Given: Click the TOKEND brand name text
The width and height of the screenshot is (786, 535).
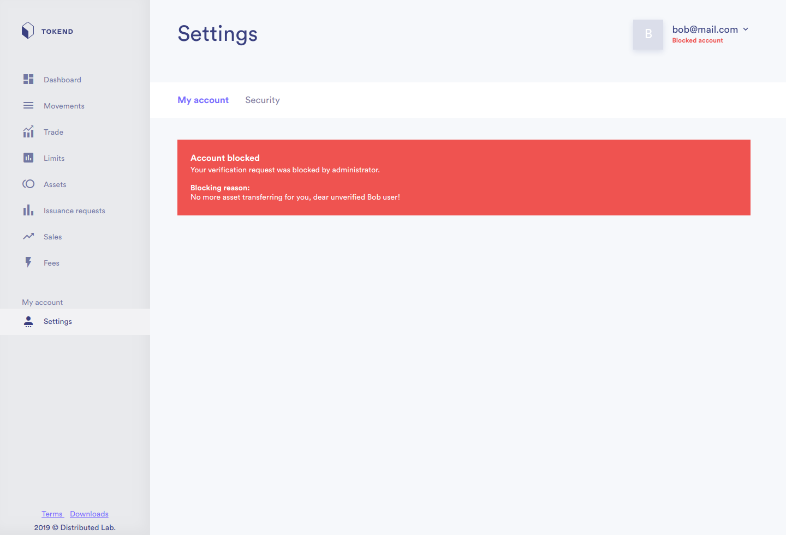Looking at the screenshot, I should 57,32.
